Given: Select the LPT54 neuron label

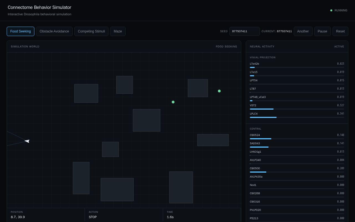Looking at the screenshot, I should [x=253, y=80].
